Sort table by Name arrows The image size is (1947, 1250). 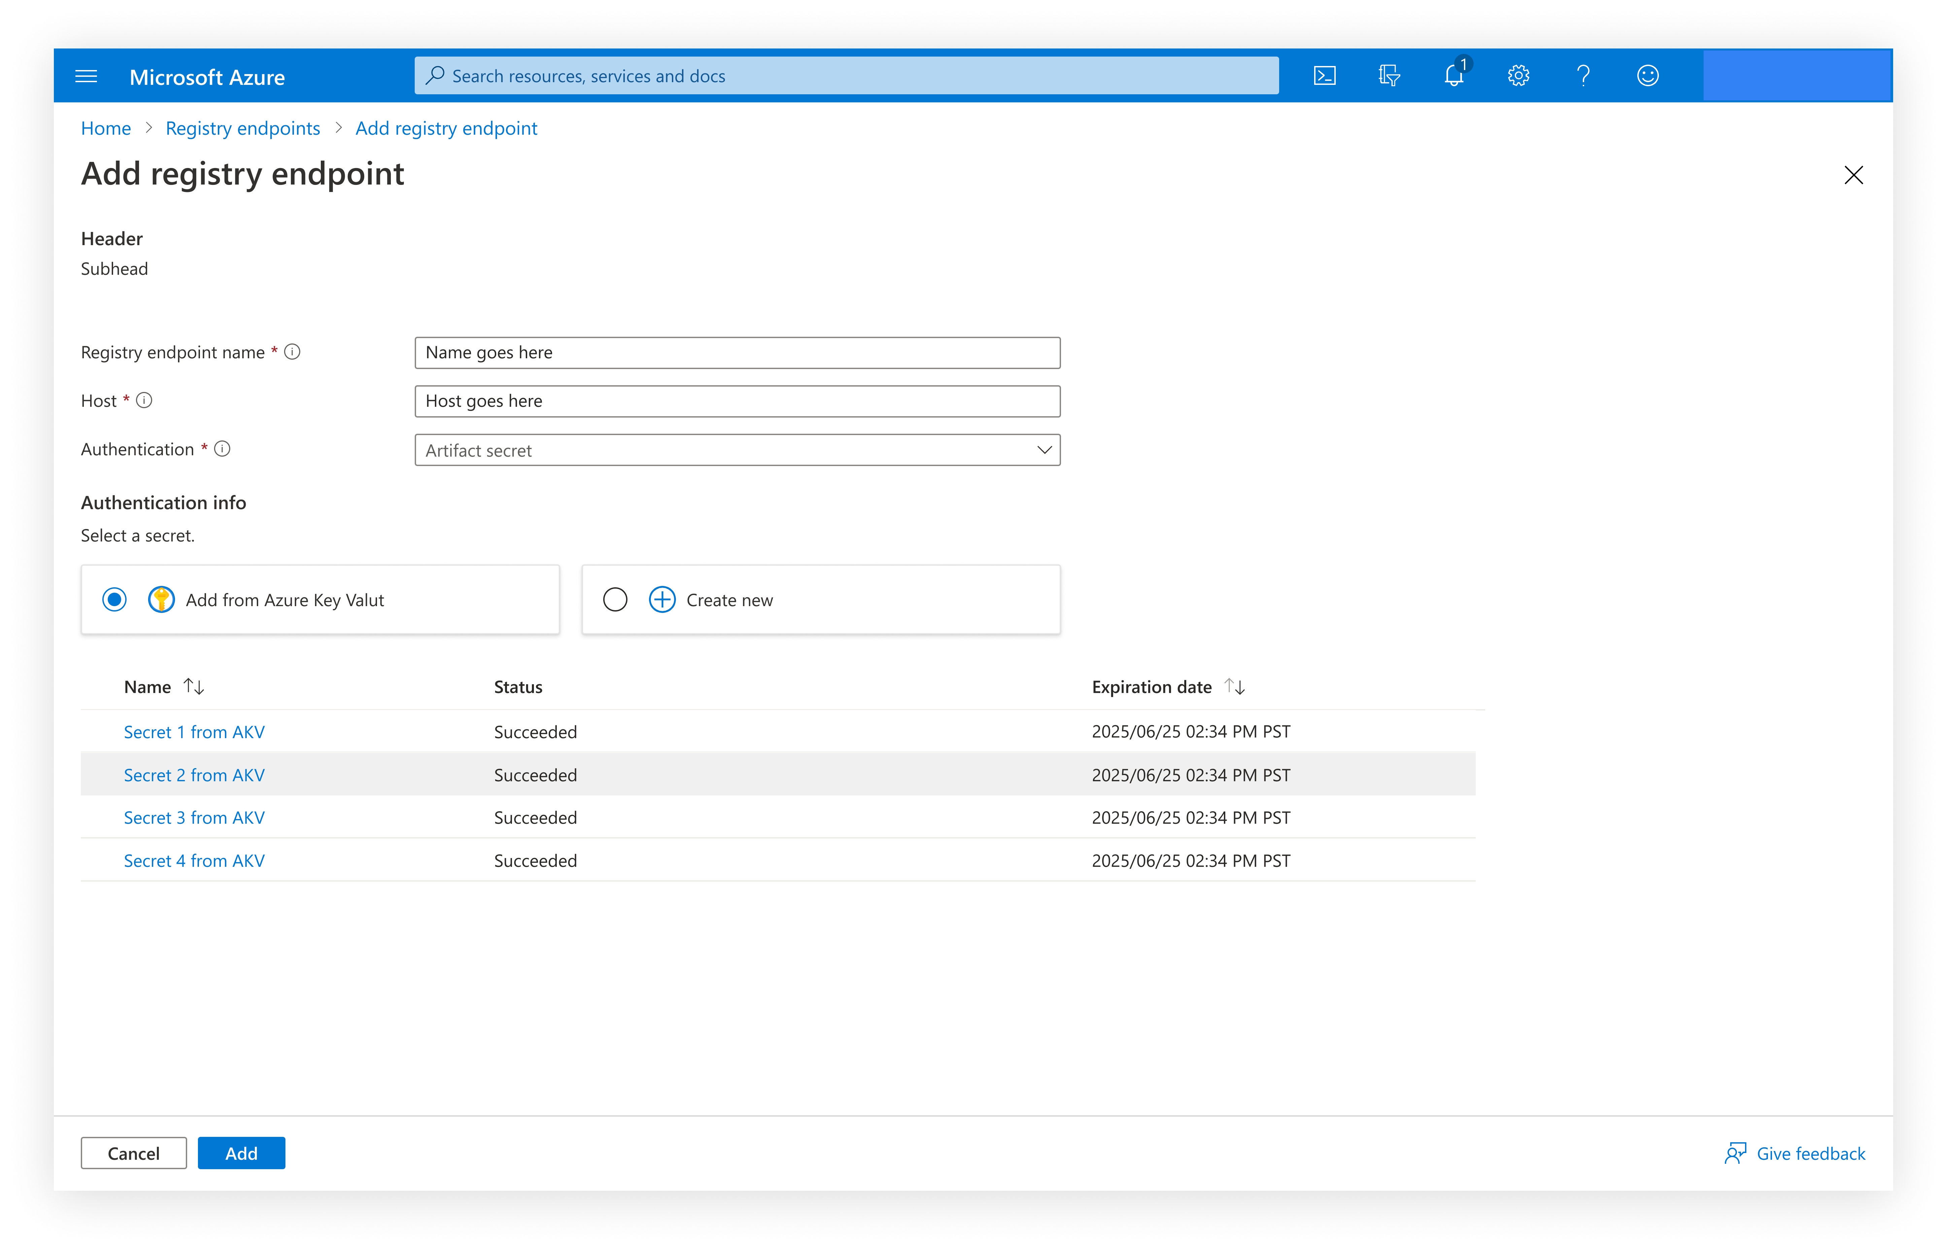point(194,687)
